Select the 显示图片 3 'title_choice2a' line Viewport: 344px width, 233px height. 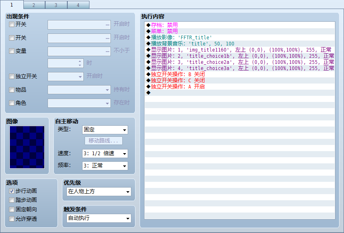(x=240, y=62)
